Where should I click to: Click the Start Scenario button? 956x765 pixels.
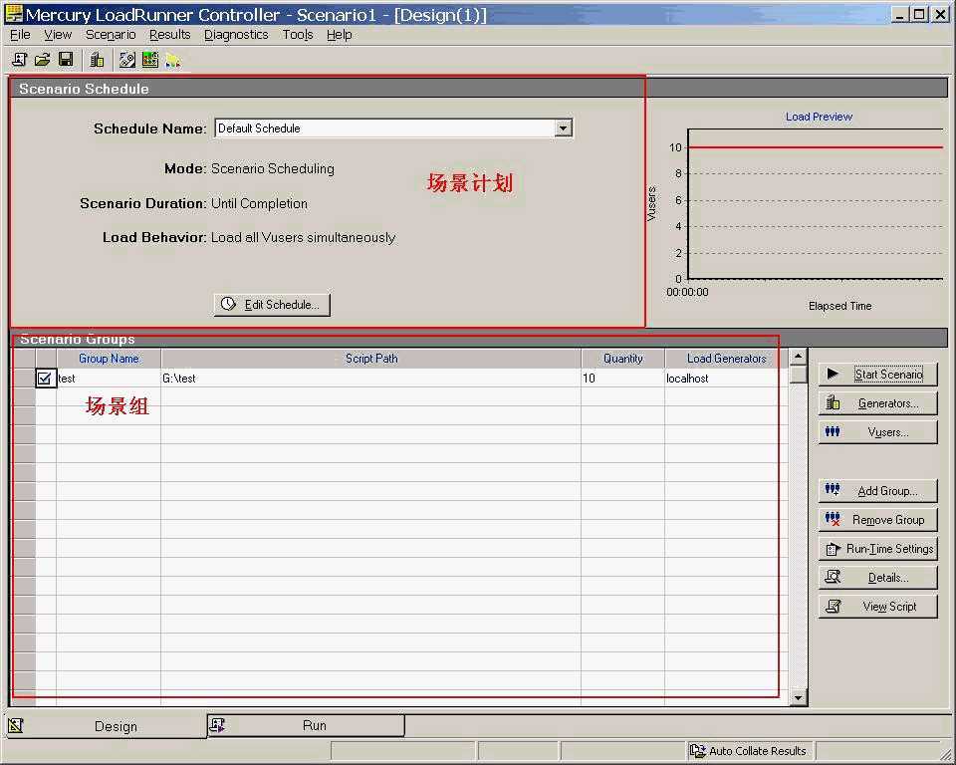[877, 374]
